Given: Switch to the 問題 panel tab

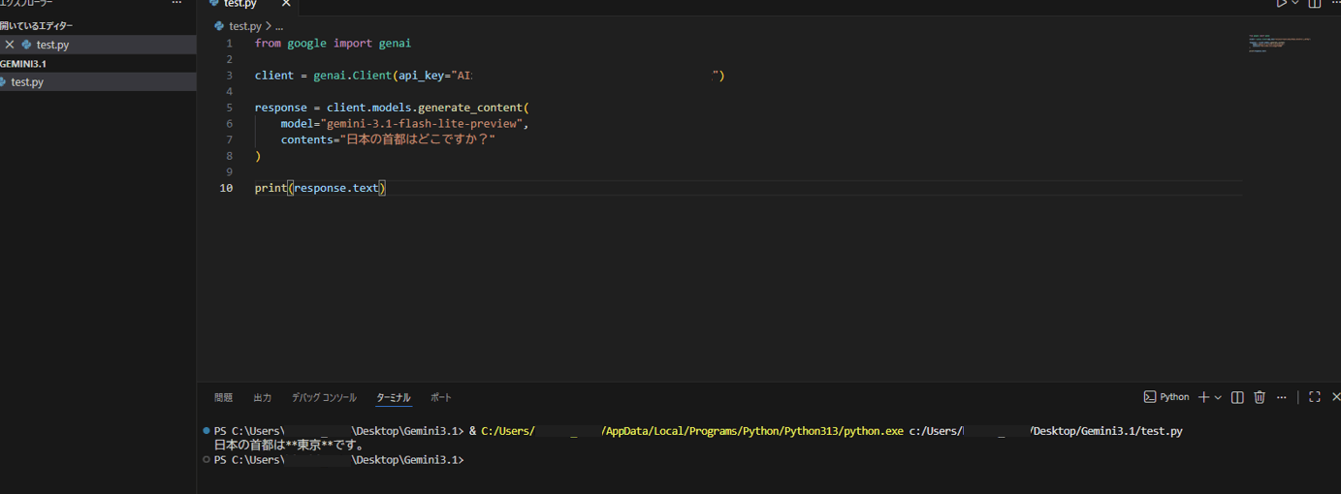Looking at the screenshot, I should tap(223, 398).
